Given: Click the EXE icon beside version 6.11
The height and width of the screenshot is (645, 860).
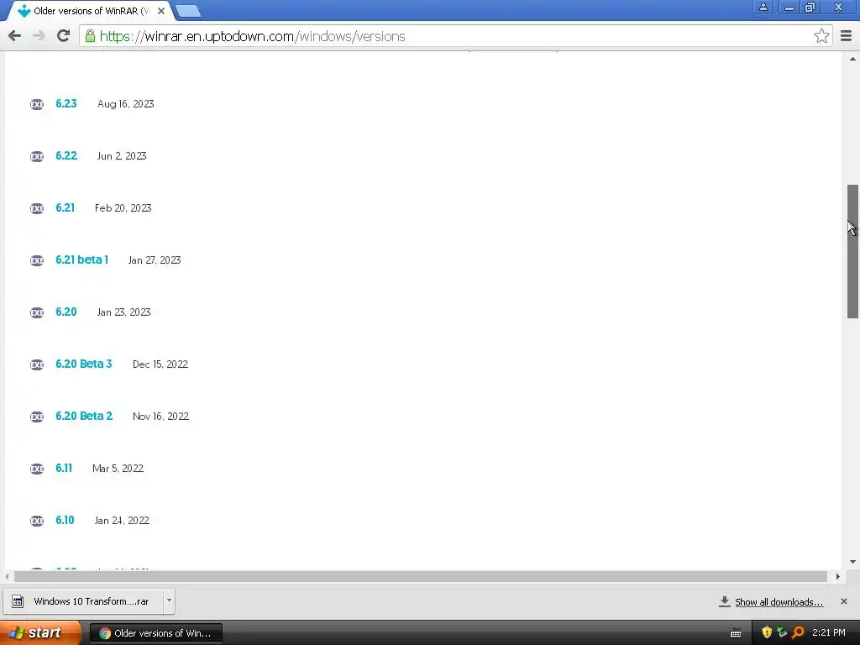Looking at the screenshot, I should [x=37, y=469].
